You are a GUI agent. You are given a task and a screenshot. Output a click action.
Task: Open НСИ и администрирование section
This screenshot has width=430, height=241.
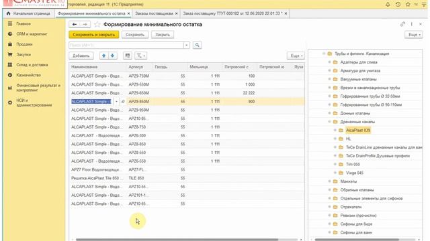pyautogui.click(x=34, y=102)
